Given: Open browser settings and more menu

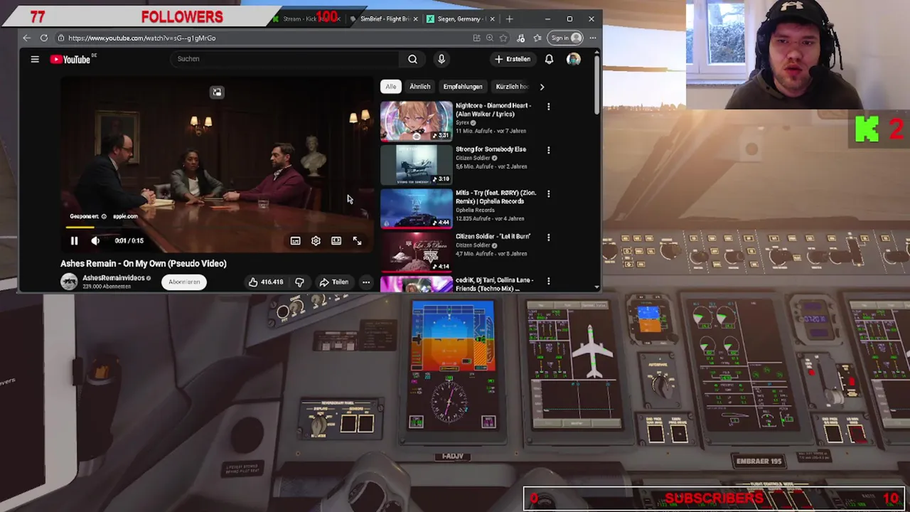Looking at the screenshot, I should (x=592, y=38).
